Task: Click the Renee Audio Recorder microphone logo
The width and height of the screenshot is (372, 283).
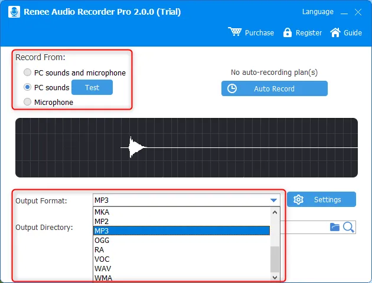Action: coord(14,12)
